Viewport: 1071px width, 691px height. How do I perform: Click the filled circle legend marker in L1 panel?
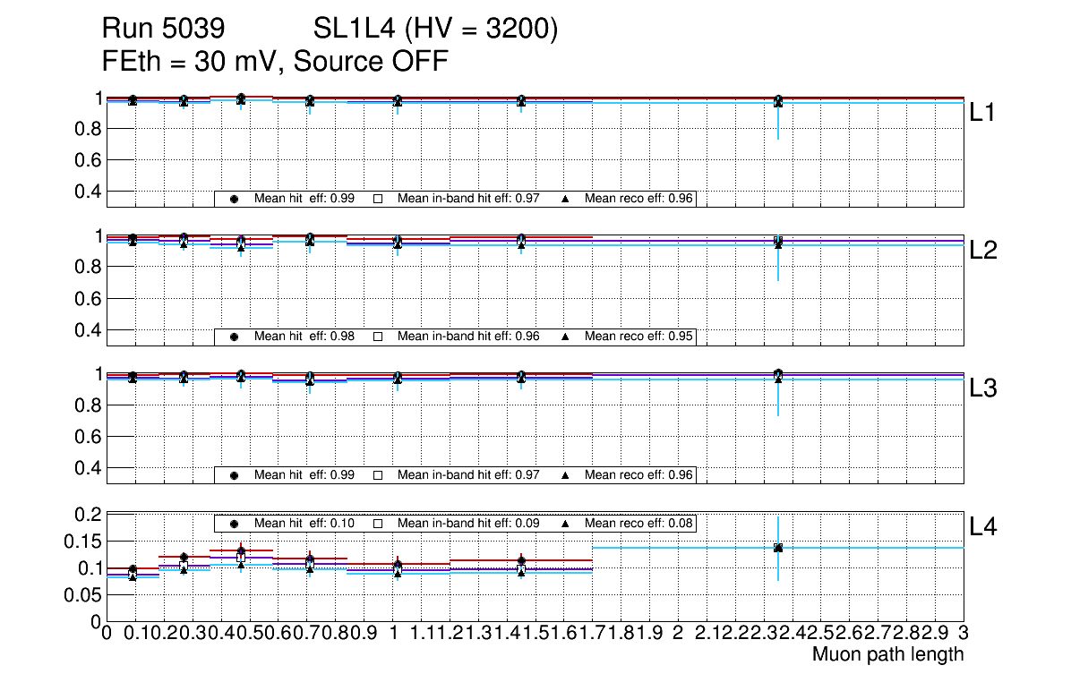point(234,199)
